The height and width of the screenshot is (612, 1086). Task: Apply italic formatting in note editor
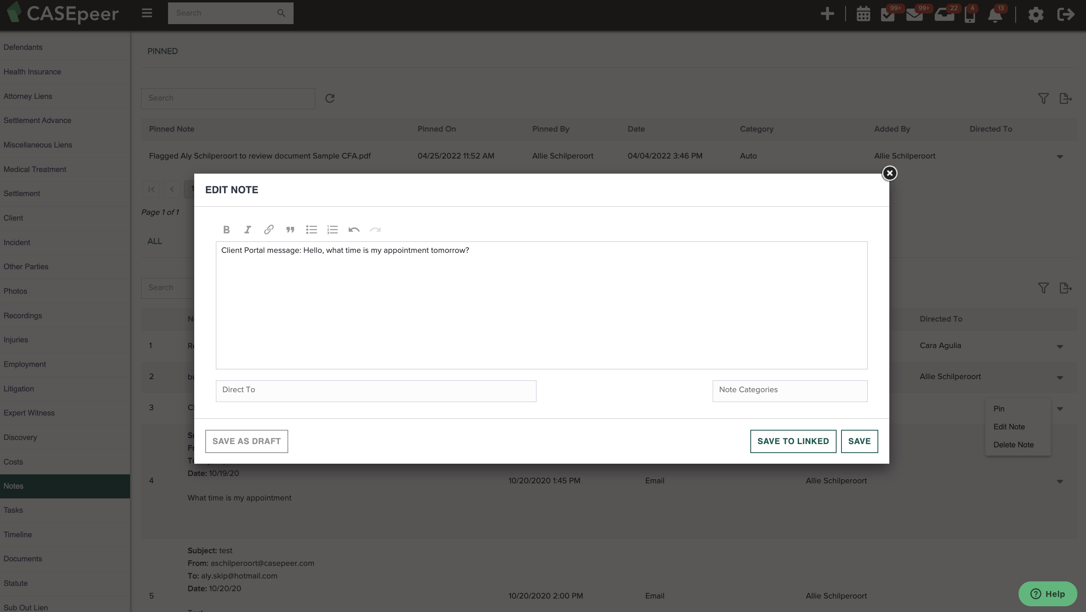(x=247, y=230)
